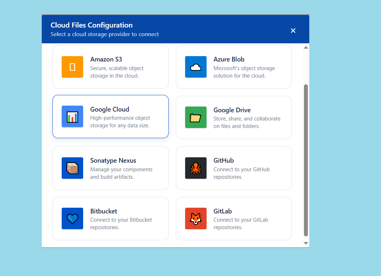381x276 pixels.
Task: Choose the Azure Blob provider title
Action: tap(229, 59)
